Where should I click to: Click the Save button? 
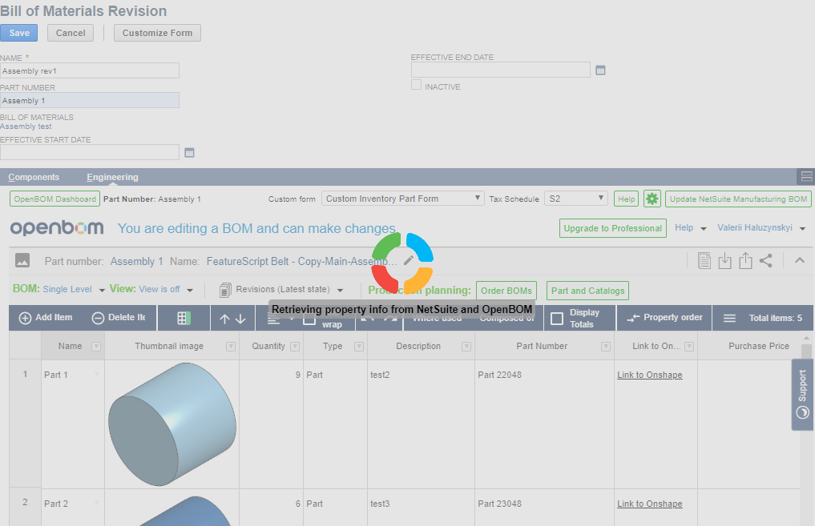[x=18, y=33]
